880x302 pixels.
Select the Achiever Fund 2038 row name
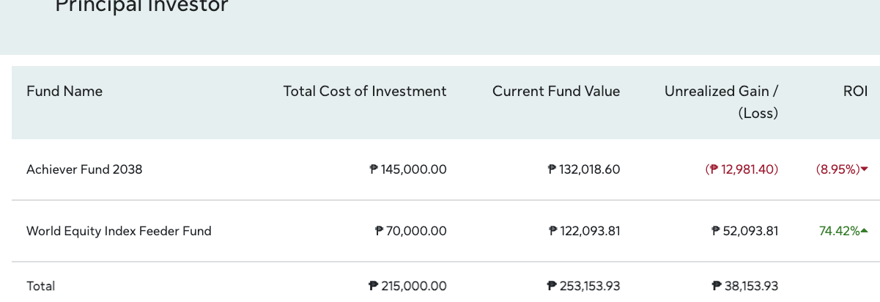click(x=84, y=169)
